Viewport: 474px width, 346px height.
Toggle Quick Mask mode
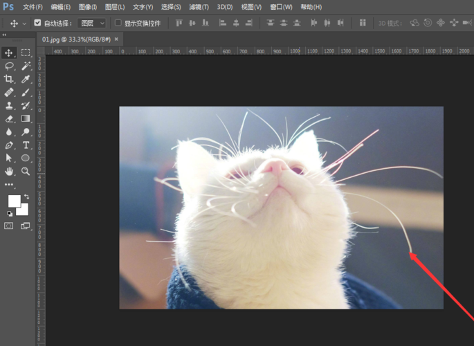coord(9,226)
